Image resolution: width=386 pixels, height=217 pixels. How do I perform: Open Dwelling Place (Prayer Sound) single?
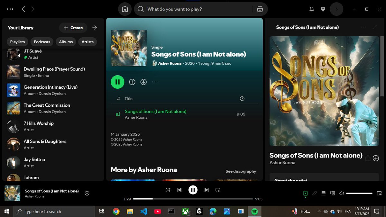click(53, 72)
